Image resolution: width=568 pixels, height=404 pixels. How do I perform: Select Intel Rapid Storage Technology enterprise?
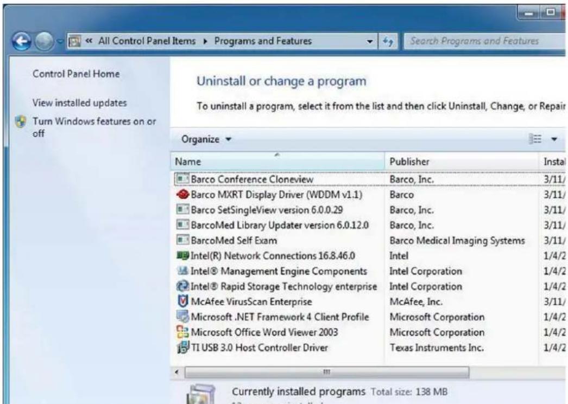[x=283, y=286]
